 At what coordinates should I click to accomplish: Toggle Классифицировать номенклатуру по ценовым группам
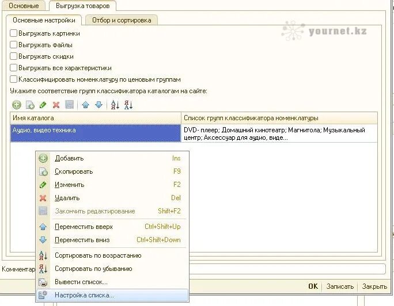pyautogui.click(x=13, y=79)
